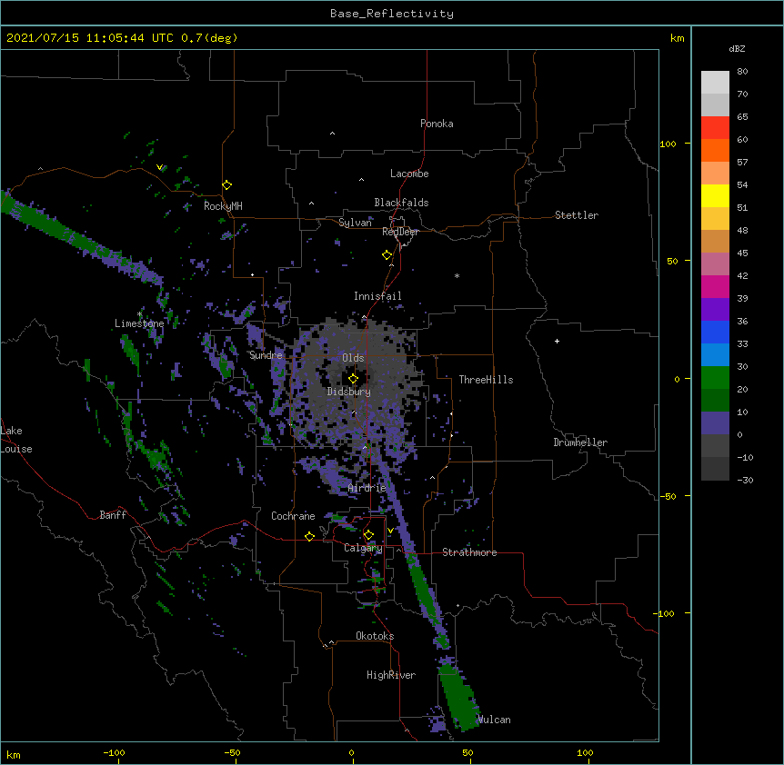Screen dimensions: 784x765
Task: Click the Cochrane town label
Action: 293,516
